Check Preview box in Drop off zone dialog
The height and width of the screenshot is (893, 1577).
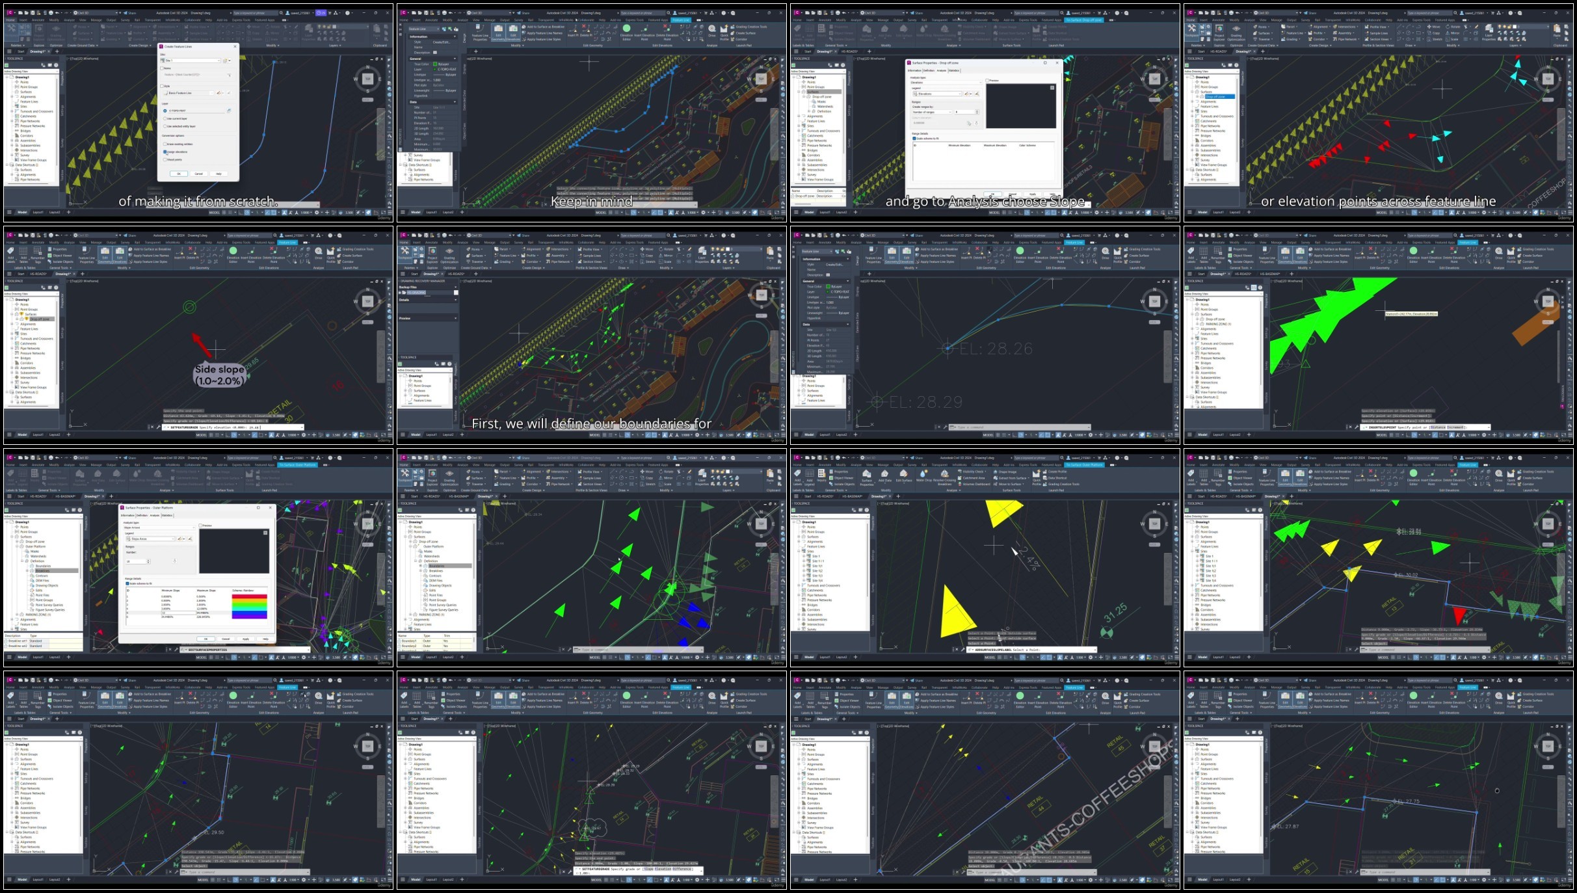click(x=987, y=81)
